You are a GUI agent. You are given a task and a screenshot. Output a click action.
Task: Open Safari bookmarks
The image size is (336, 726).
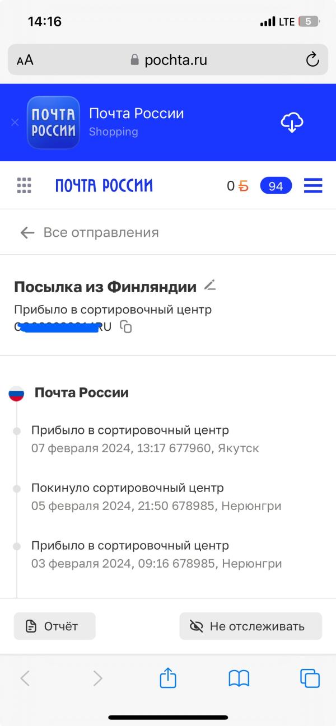pos(239,678)
